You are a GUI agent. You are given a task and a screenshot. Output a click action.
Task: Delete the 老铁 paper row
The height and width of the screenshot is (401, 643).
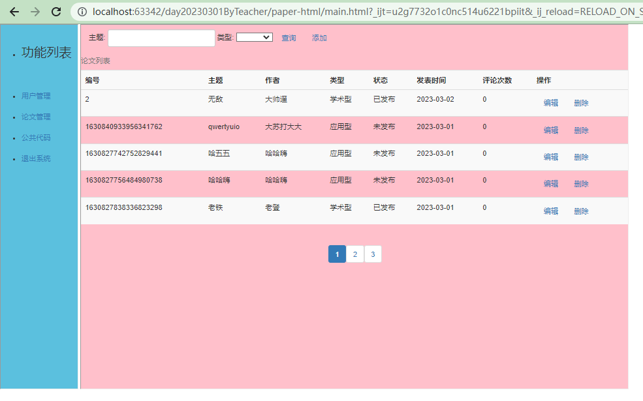point(581,211)
